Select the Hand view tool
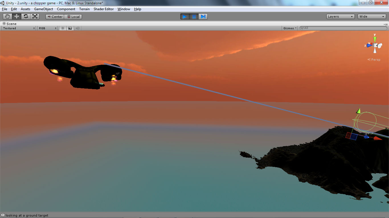The height and width of the screenshot is (218, 389). [8, 16]
